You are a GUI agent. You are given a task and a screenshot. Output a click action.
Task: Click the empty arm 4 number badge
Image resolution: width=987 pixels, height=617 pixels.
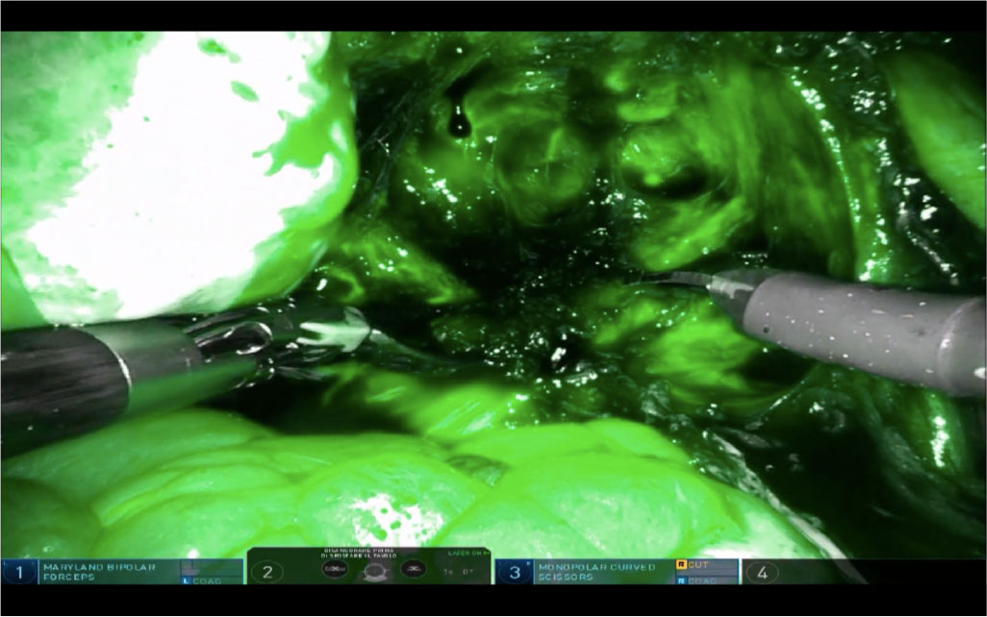coord(763,573)
